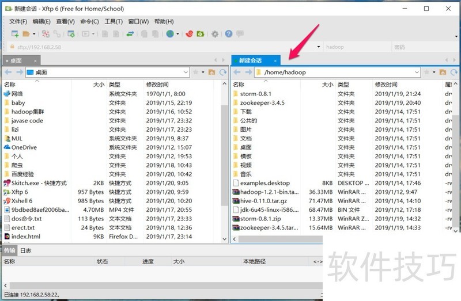Click remote pane bookmark star icon

point(426,72)
